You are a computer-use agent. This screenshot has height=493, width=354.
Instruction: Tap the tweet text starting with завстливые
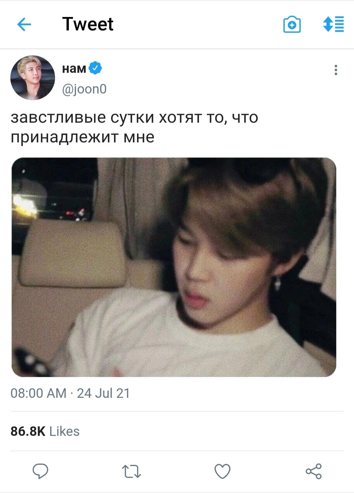point(134,127)
